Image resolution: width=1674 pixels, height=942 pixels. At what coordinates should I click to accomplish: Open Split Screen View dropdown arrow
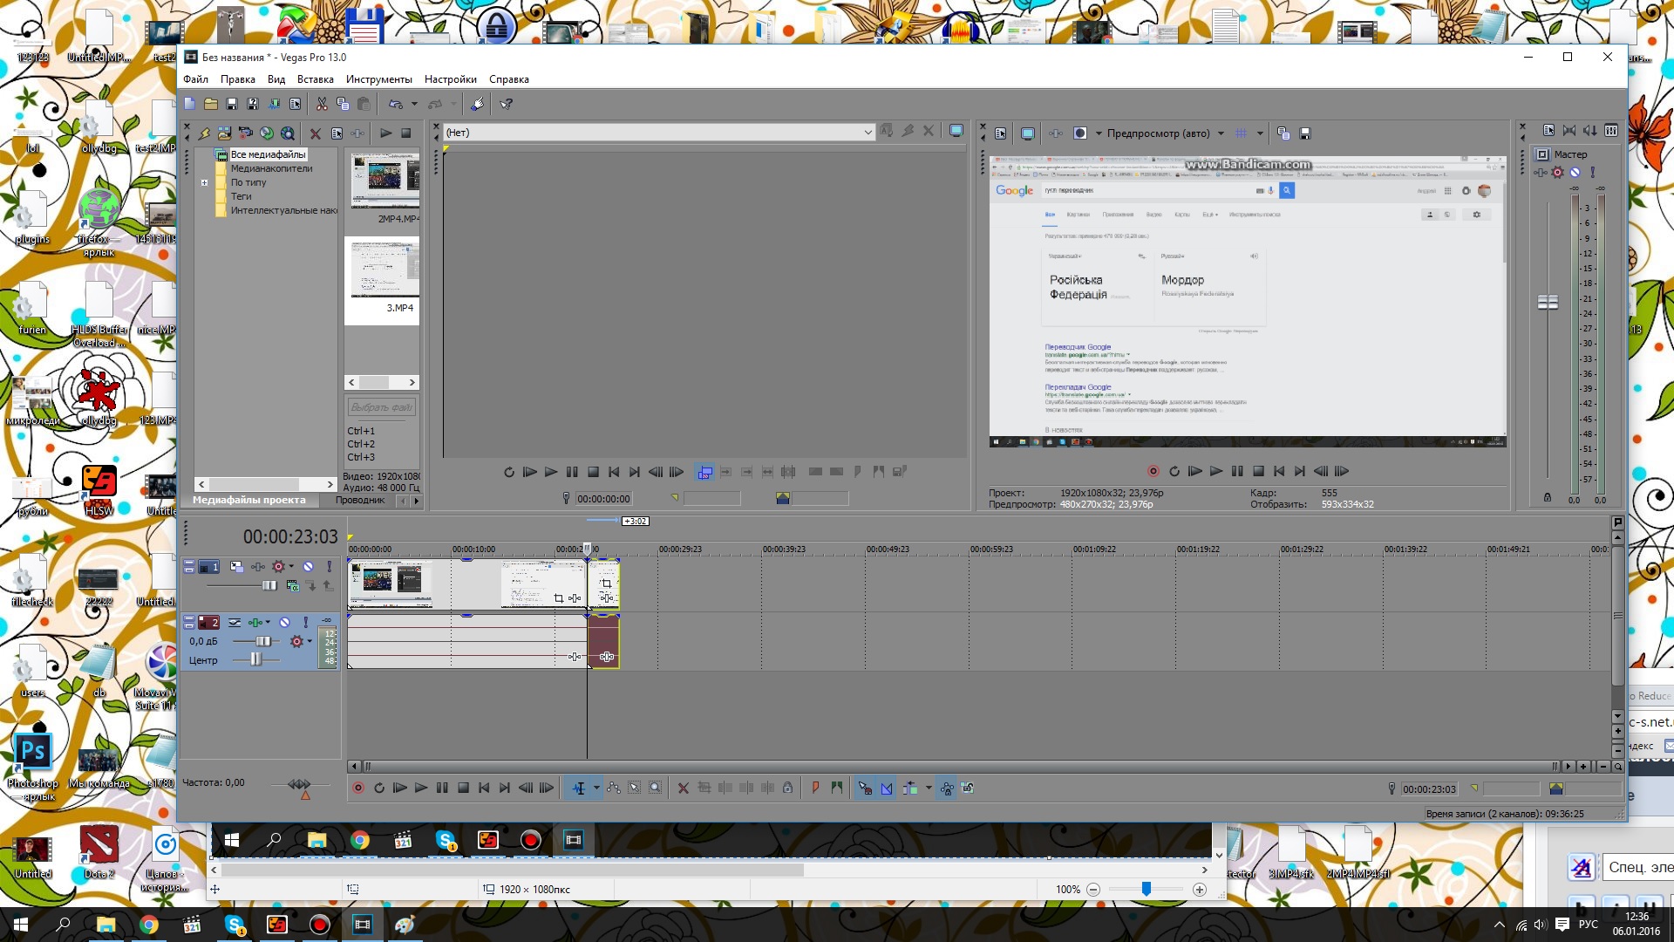[1099, 133]
